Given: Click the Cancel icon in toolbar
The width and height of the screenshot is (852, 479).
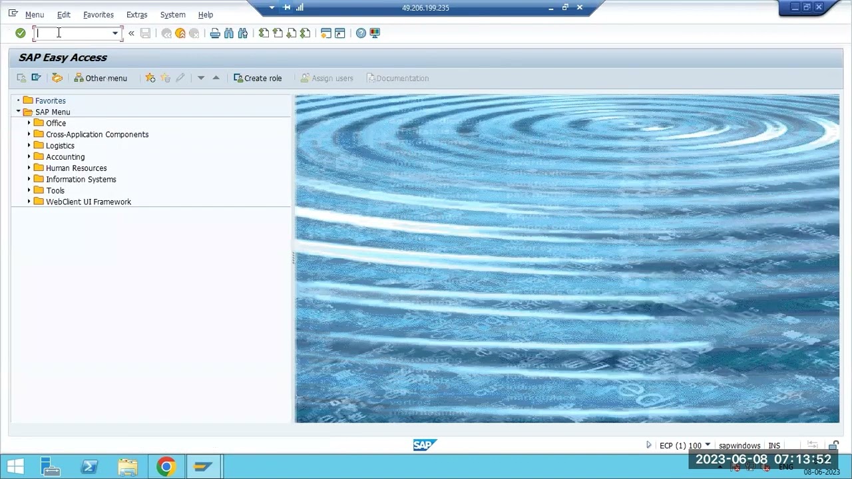Looking at the screenshot, I should coord(194,33).
